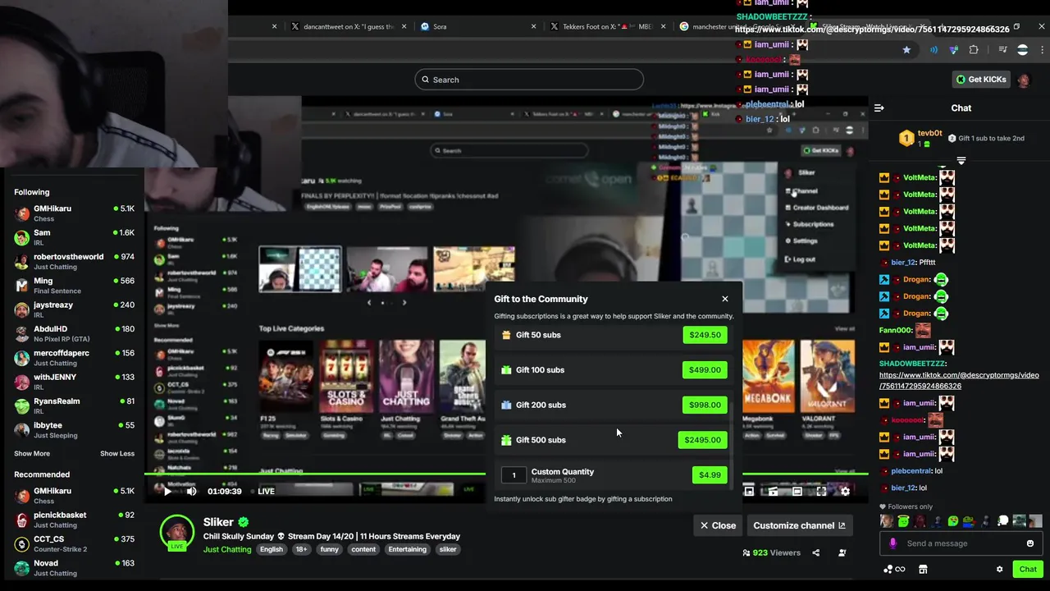Close the Gift to the Community dialog
1050x591 pixels.
(725, 299)
